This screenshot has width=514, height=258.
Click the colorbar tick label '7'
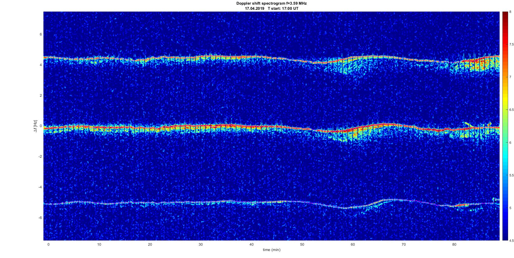point(510,77)
